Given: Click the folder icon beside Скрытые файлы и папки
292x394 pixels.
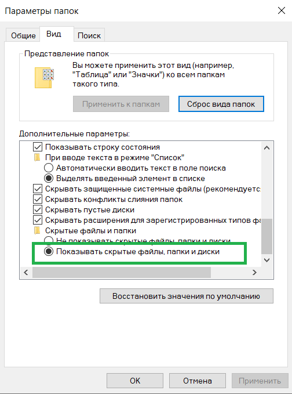Looking at the screenshot, I should pos(37,230).
